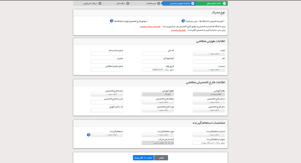The image size is (301, 163).
Task: Click the کد ملی input field
Action: pos(158,54)
